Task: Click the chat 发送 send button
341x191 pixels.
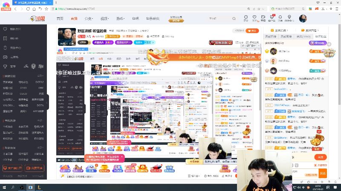Action: (x=323, y=173)
